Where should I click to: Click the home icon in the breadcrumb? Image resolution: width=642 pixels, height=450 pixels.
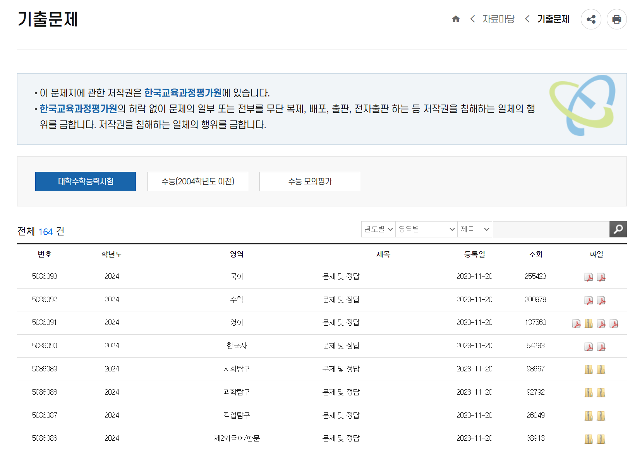coord(456,19)
